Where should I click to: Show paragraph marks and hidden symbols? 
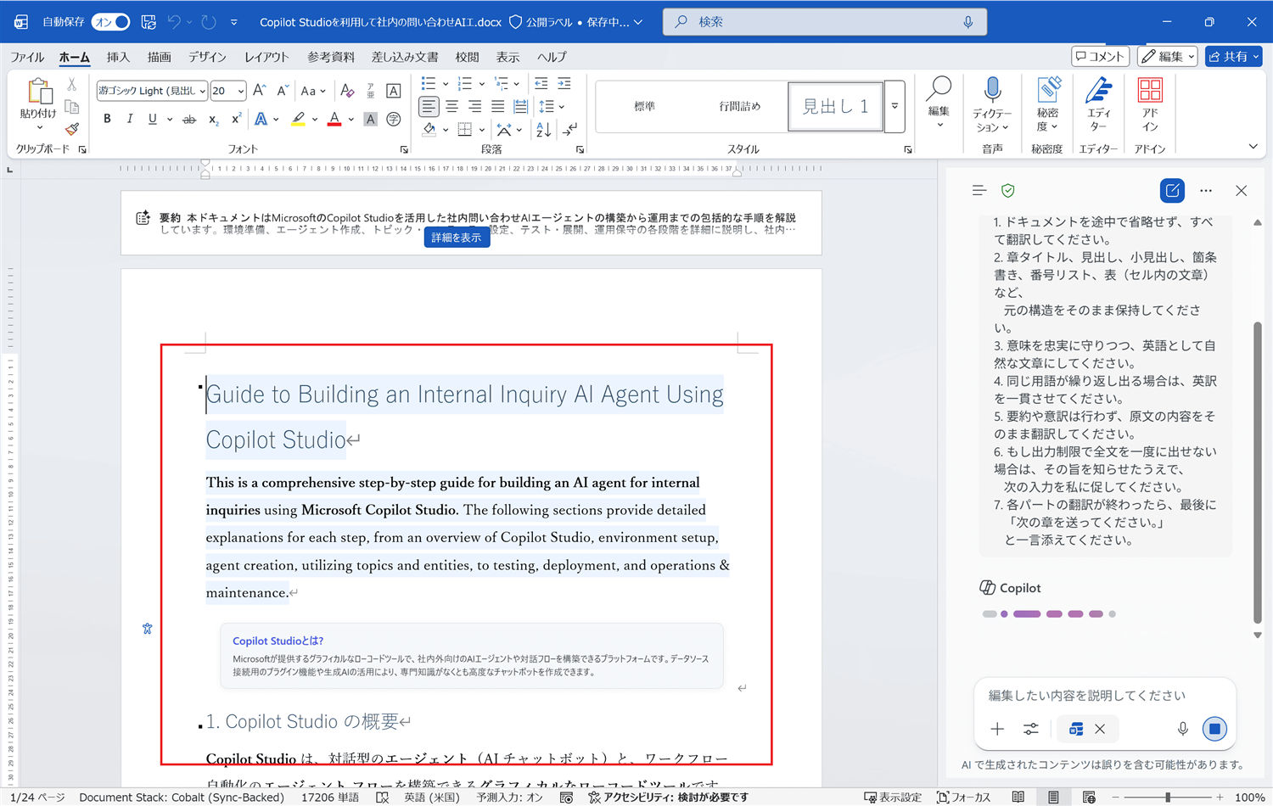[569, 130]
